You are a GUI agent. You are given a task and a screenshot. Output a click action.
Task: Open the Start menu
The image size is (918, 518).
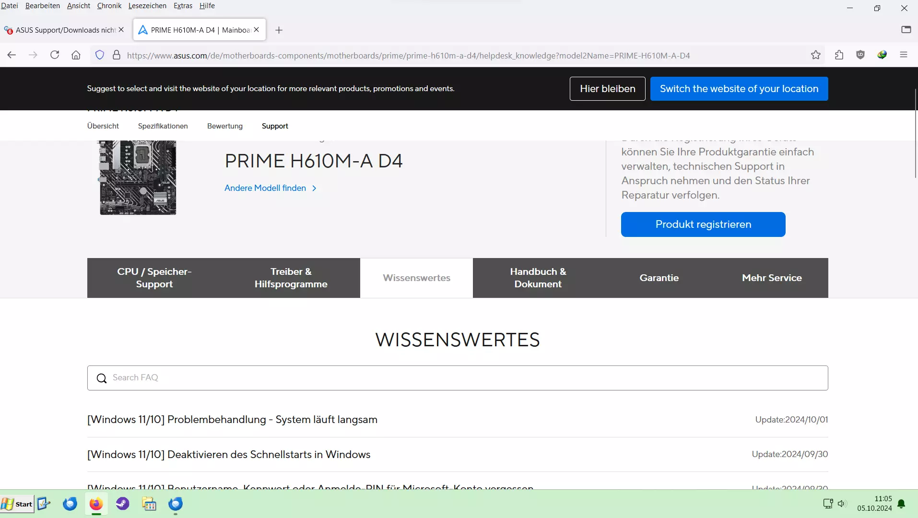click(x=17, y=504)
